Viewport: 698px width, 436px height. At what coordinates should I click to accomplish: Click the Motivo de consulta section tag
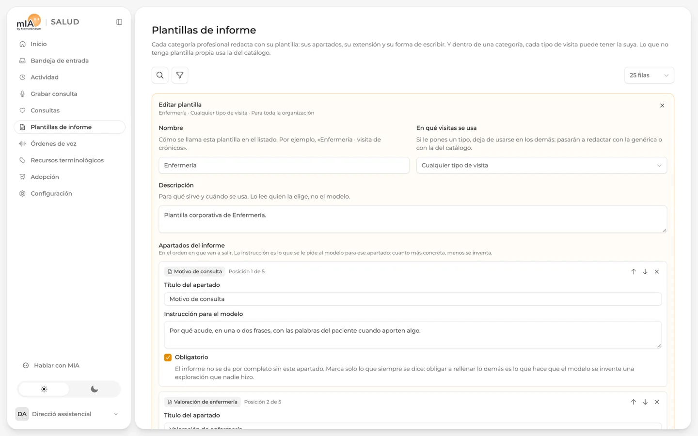[194, 272]
